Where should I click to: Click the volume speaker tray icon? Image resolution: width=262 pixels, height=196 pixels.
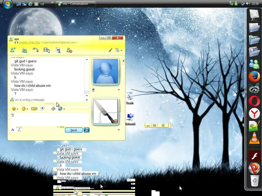(x=248, y=4)
